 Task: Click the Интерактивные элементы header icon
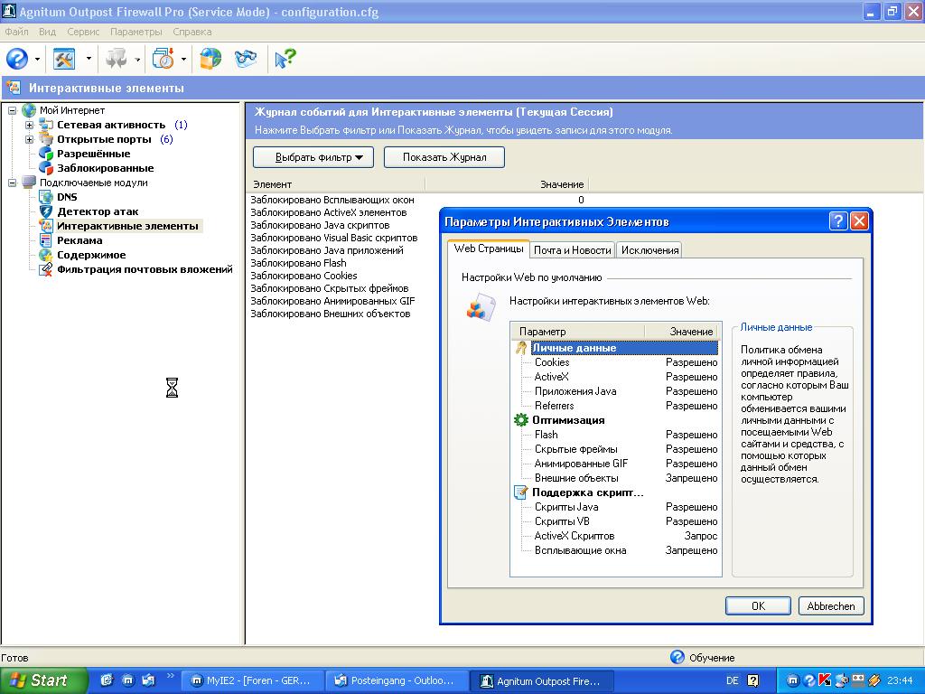click(14, 88)
